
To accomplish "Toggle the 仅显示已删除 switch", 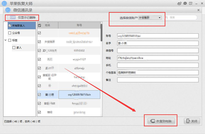I will tap(12, 17).
